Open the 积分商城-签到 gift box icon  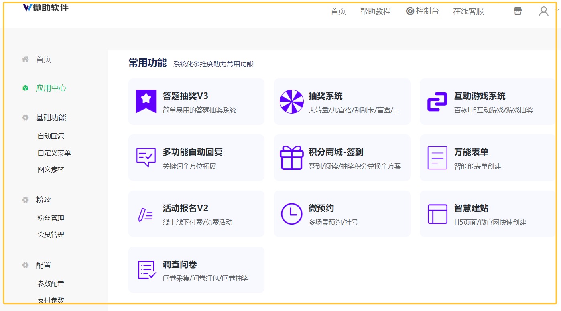coord(291,158)
